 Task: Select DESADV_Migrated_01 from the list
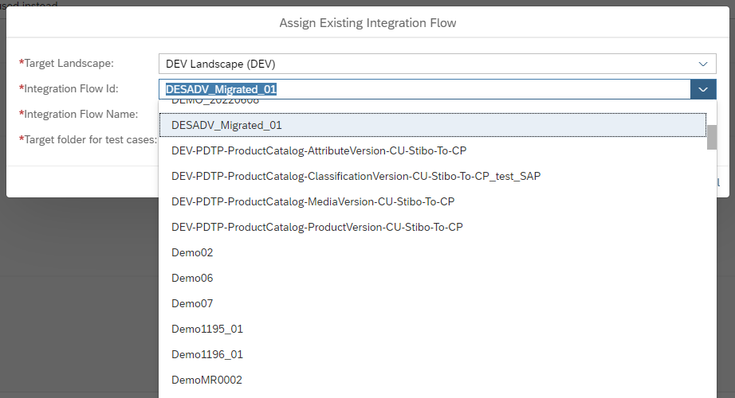tap(226, 125)
